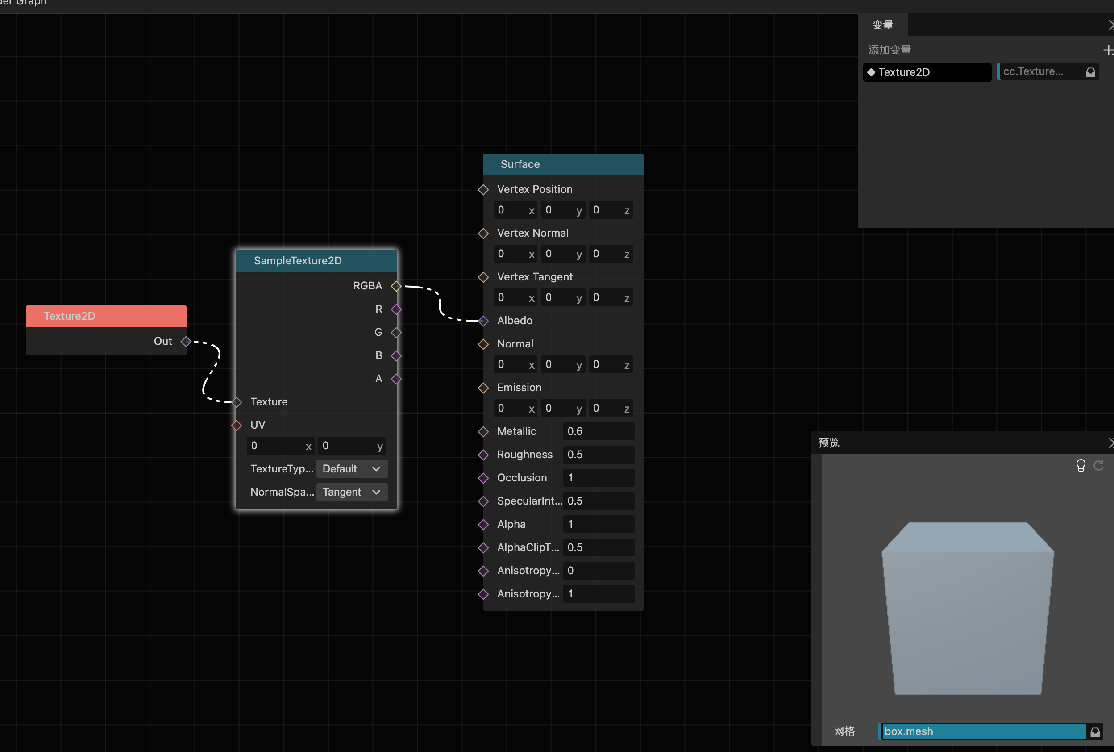Click the Surface node header
The image size is (1114, 752).
coord(563,164)
